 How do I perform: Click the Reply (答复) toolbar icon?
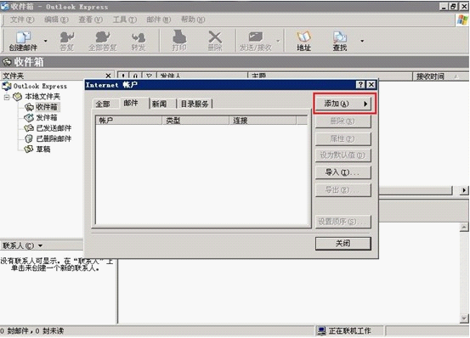click(67, 41)
